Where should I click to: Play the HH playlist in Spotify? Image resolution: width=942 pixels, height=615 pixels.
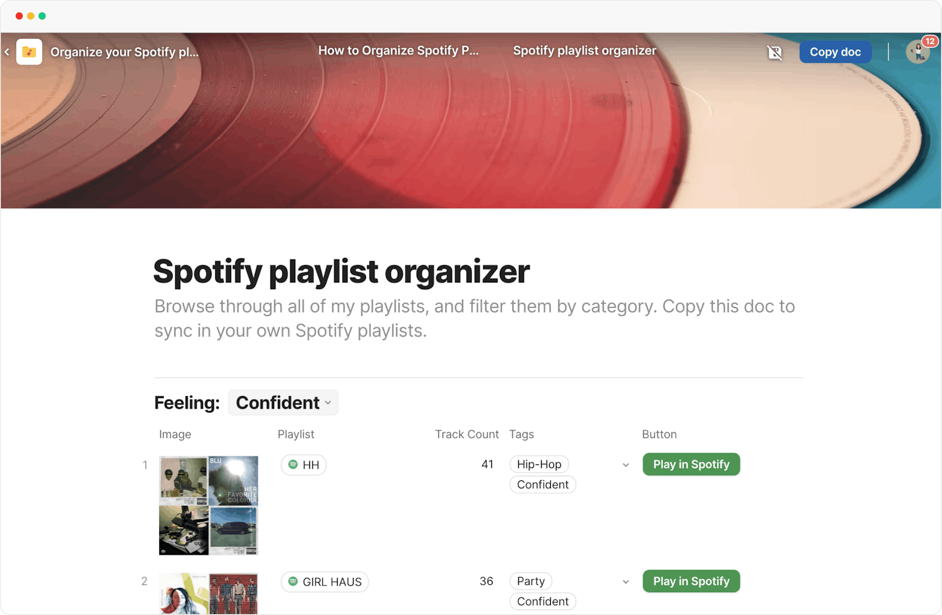coord(691,464)
